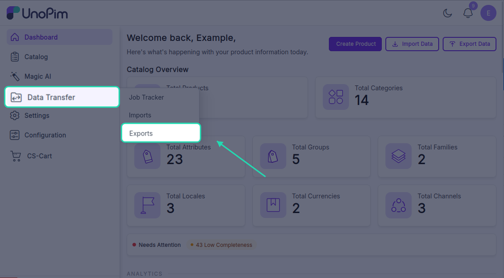Click the Total Categories shapes icon

(336, 97)
